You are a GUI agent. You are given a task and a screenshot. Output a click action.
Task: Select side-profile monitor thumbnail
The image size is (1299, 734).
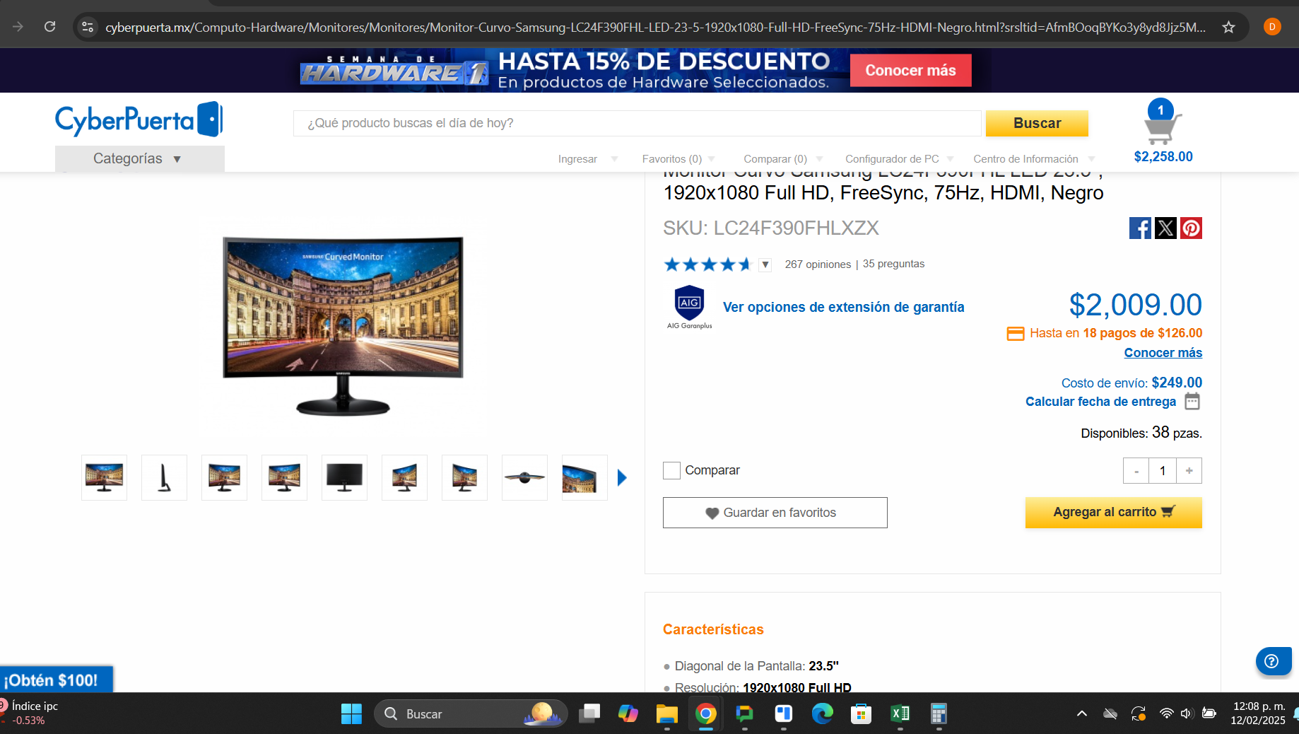coord(164,477)
